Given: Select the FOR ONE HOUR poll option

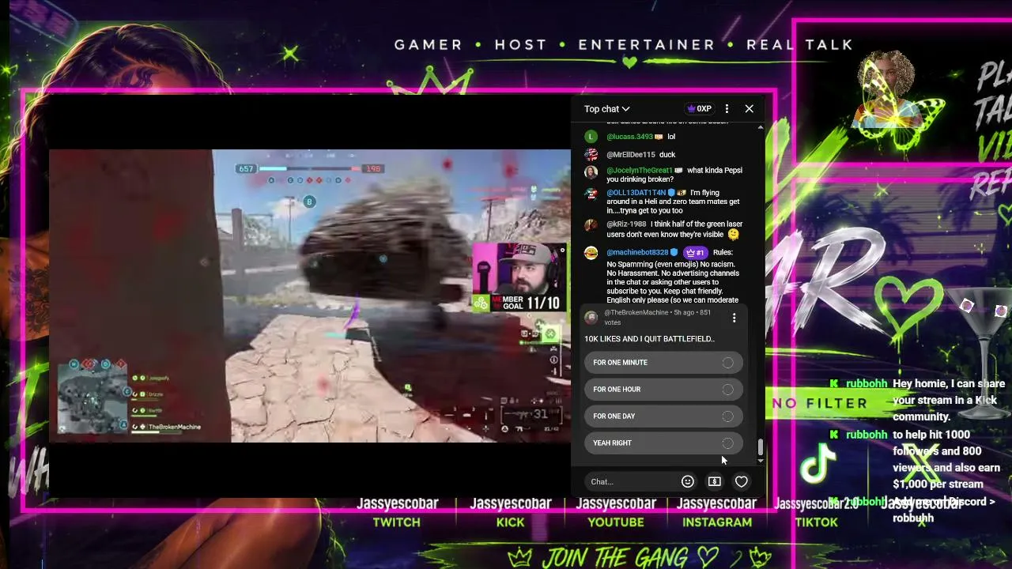Looking at the screenshot, I should 663,390.
